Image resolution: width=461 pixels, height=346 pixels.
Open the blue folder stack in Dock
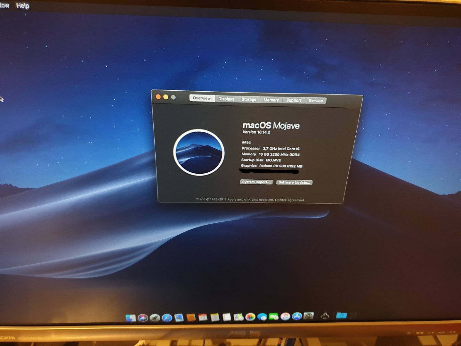(x=341, y=316)
